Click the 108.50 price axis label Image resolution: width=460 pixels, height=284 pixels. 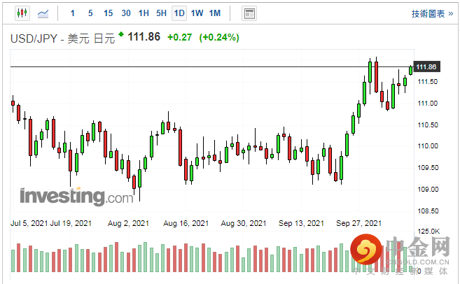[x=428, y=211]
